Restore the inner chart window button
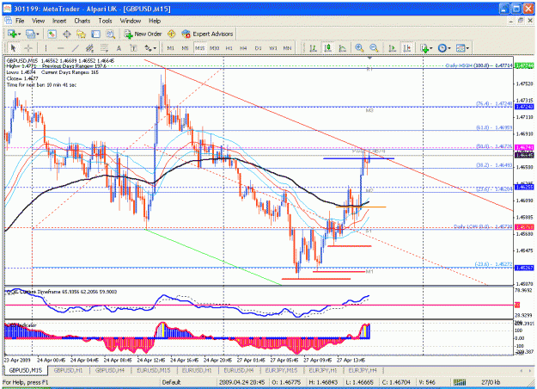The height and width of the screenshot is (389, 537). [521, 21]
